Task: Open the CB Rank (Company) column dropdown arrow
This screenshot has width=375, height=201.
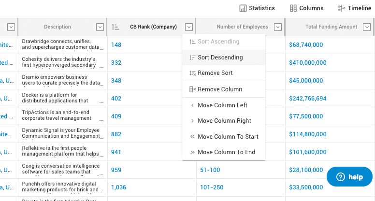Action: (x=189, y=27)
